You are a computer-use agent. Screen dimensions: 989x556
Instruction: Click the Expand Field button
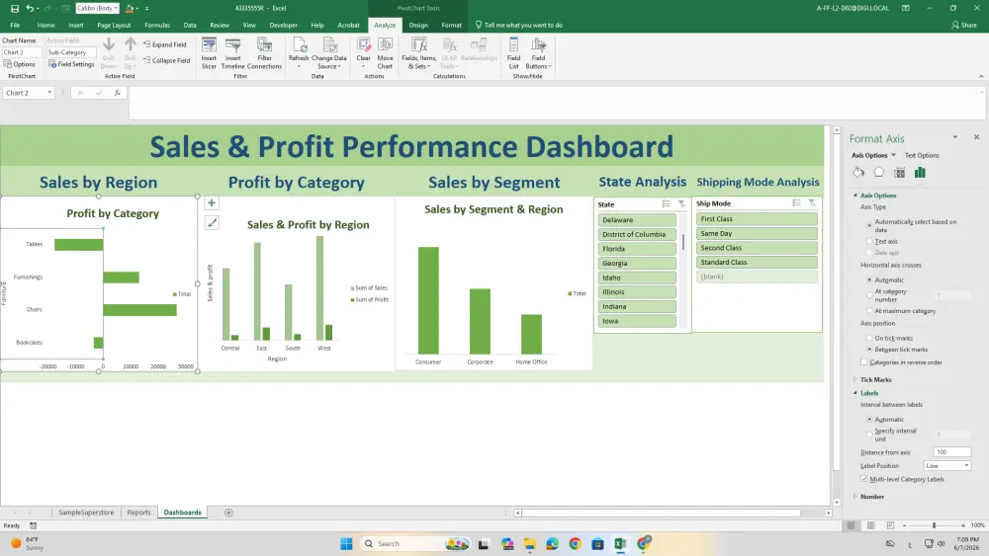point(164,44)
